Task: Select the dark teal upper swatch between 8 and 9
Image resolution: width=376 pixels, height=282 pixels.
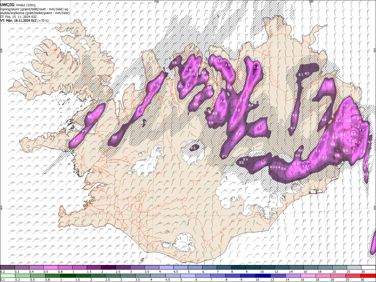Action: [238, 267]
